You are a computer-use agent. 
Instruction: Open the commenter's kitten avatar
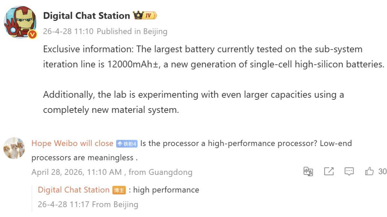14,148
